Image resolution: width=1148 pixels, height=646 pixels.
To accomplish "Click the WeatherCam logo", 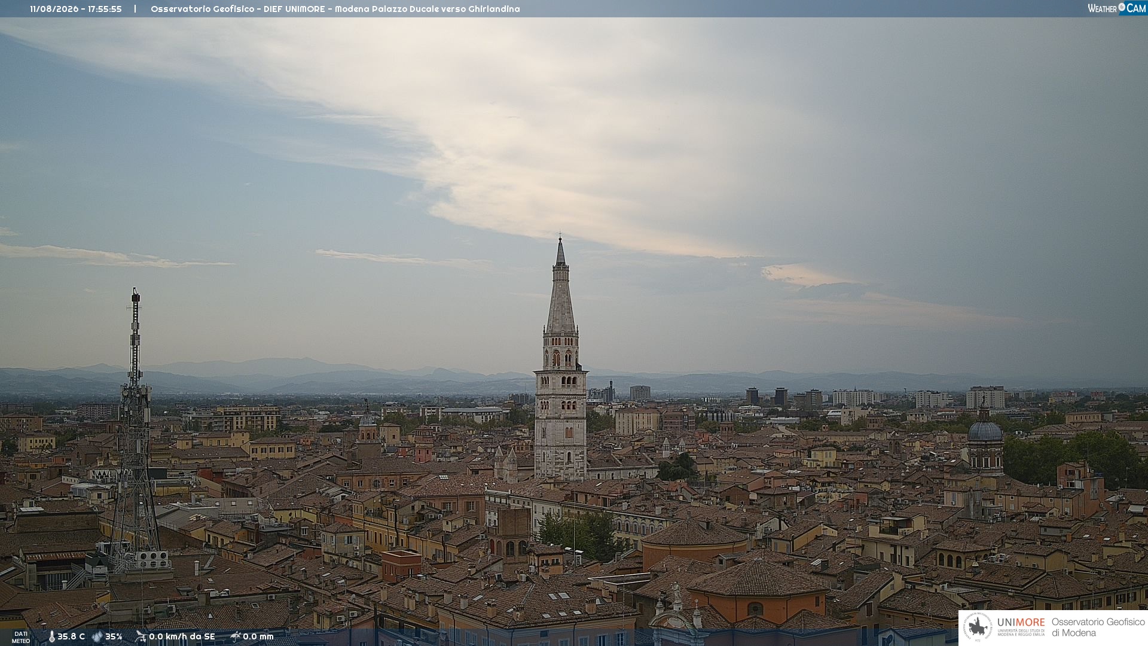I will [1117, 8].
